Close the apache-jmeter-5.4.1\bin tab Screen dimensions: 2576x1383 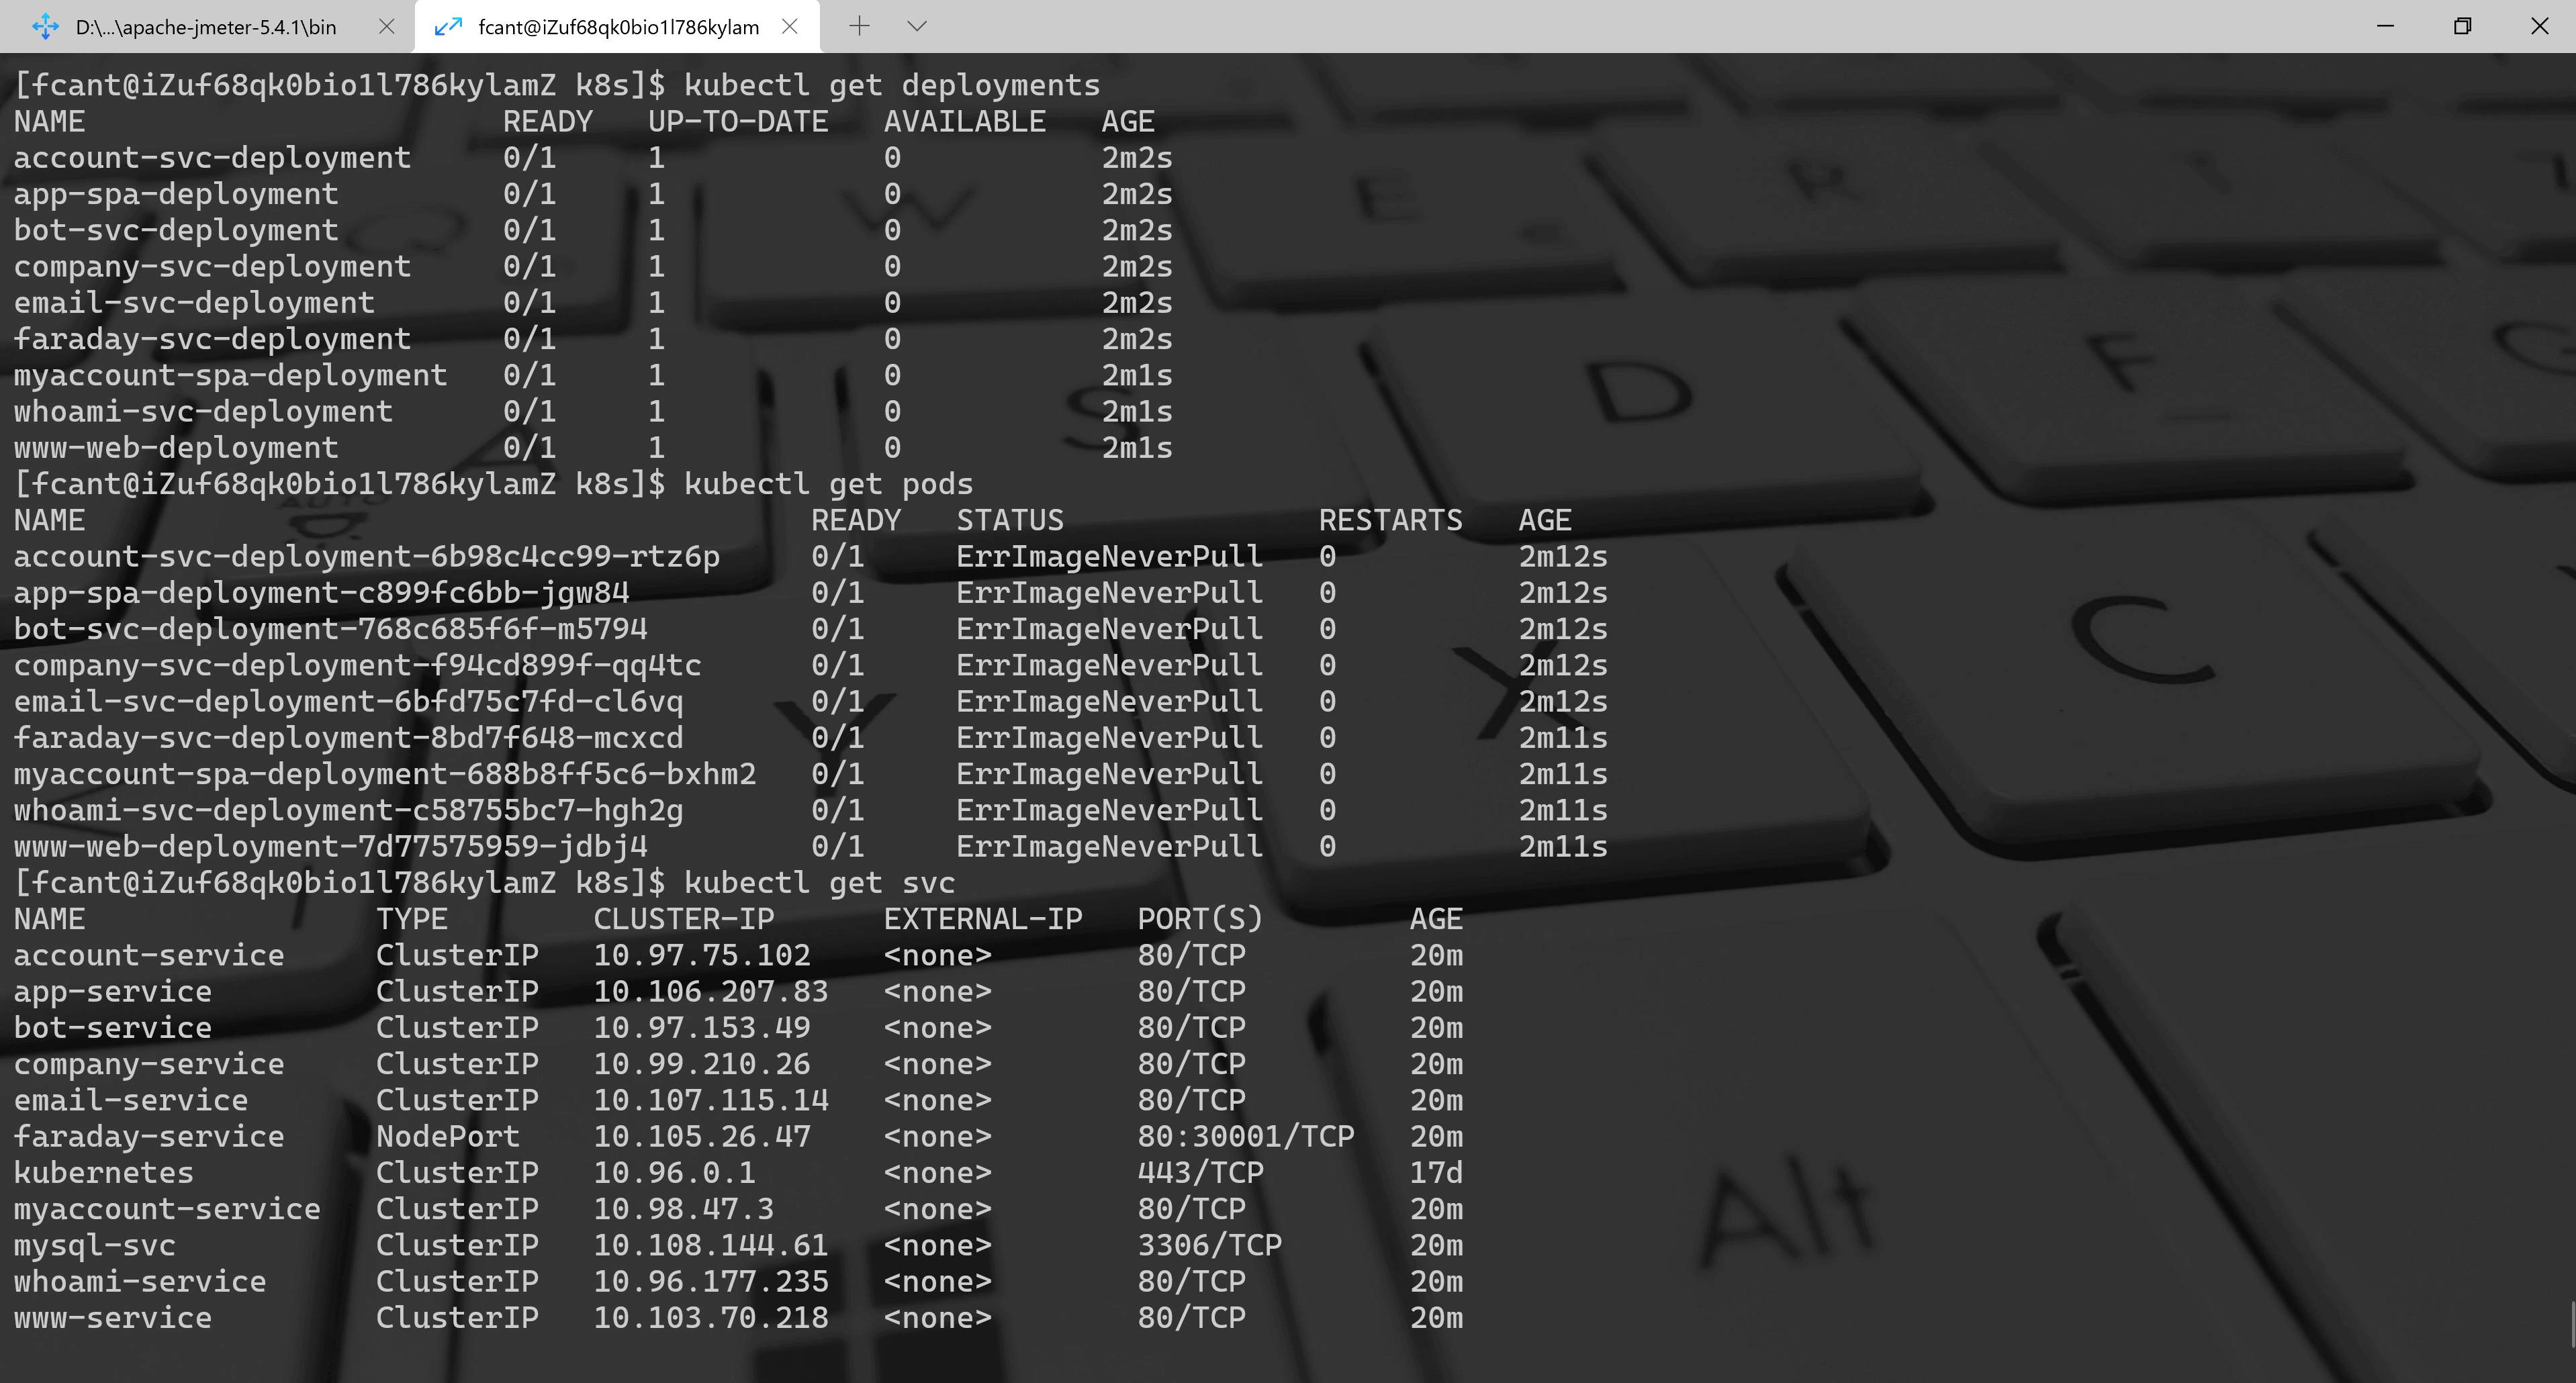point(386,27)
